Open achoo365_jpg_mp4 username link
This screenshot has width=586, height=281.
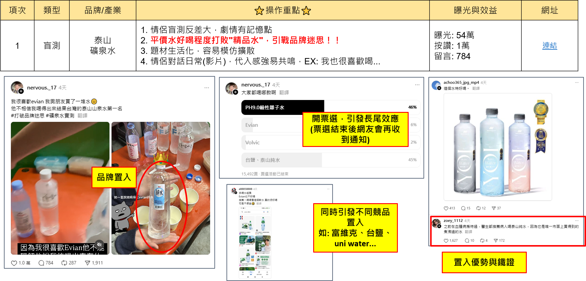click(x=461, y=83)
